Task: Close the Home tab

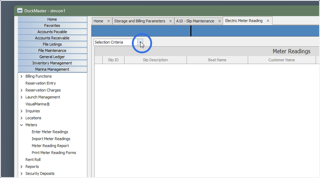Action: (x=109, y=21)
